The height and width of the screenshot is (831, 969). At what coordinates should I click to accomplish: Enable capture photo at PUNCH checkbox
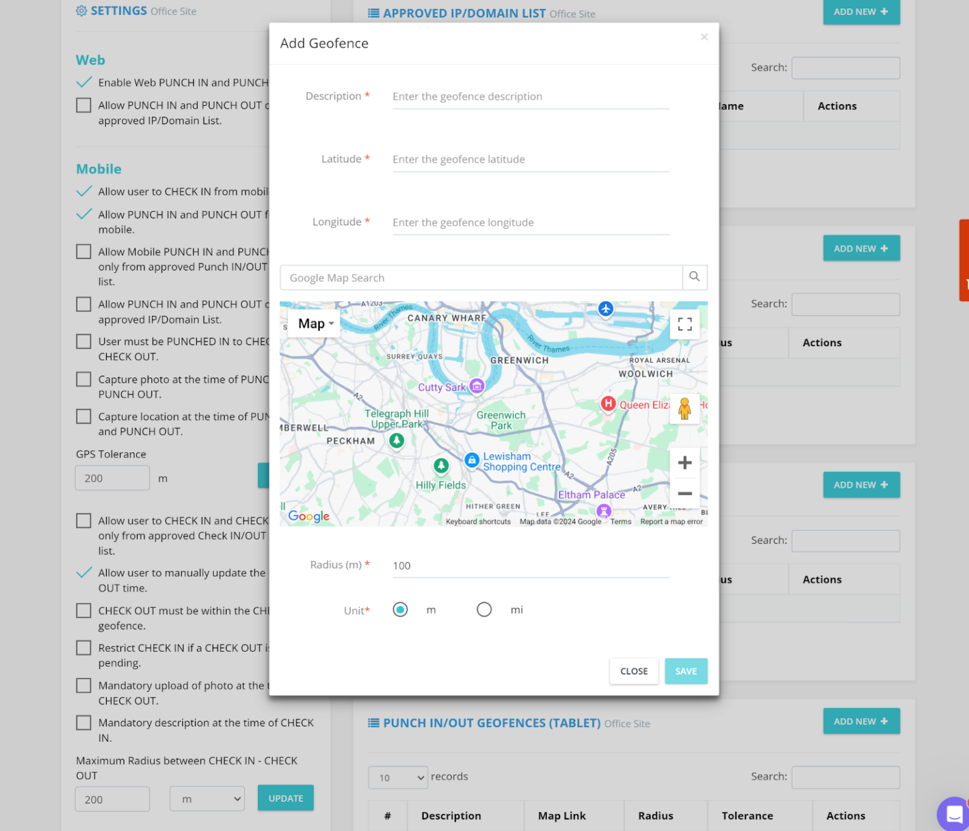(83, 379)
